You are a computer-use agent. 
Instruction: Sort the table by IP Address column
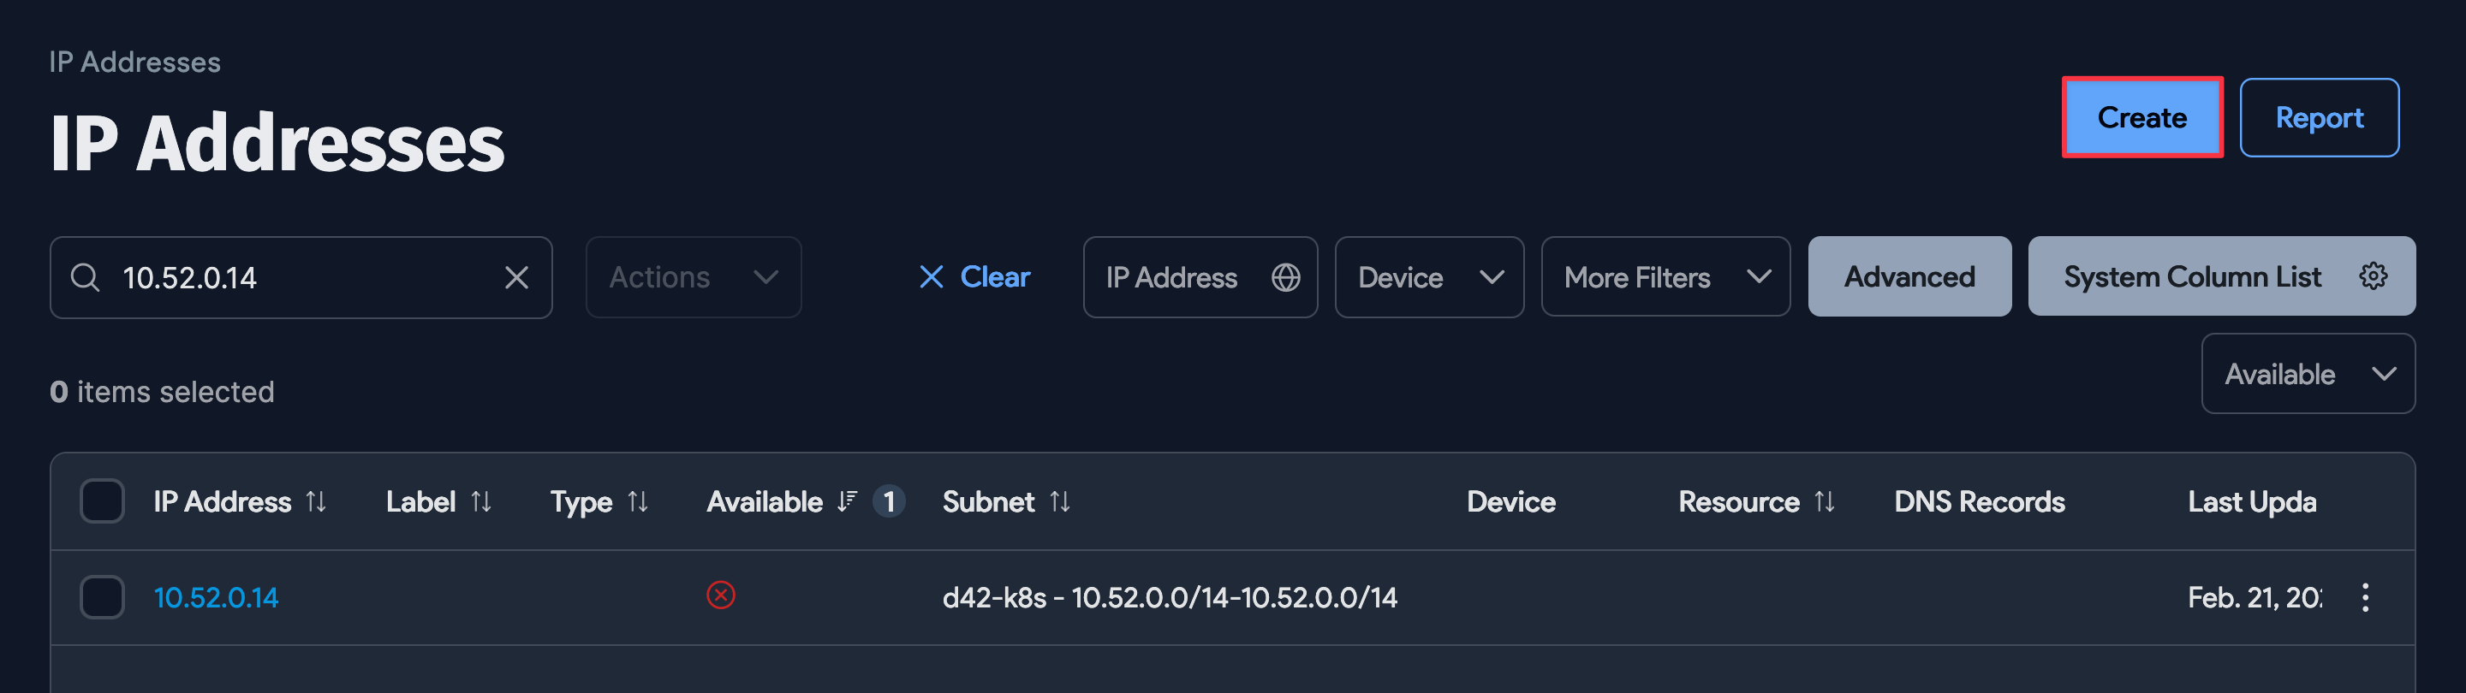[317, 500]
